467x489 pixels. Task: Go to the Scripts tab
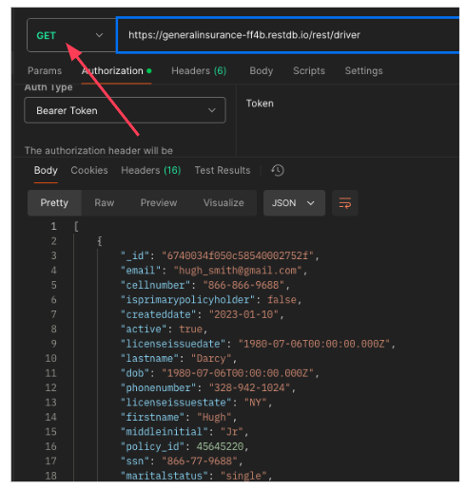[309, 70]
